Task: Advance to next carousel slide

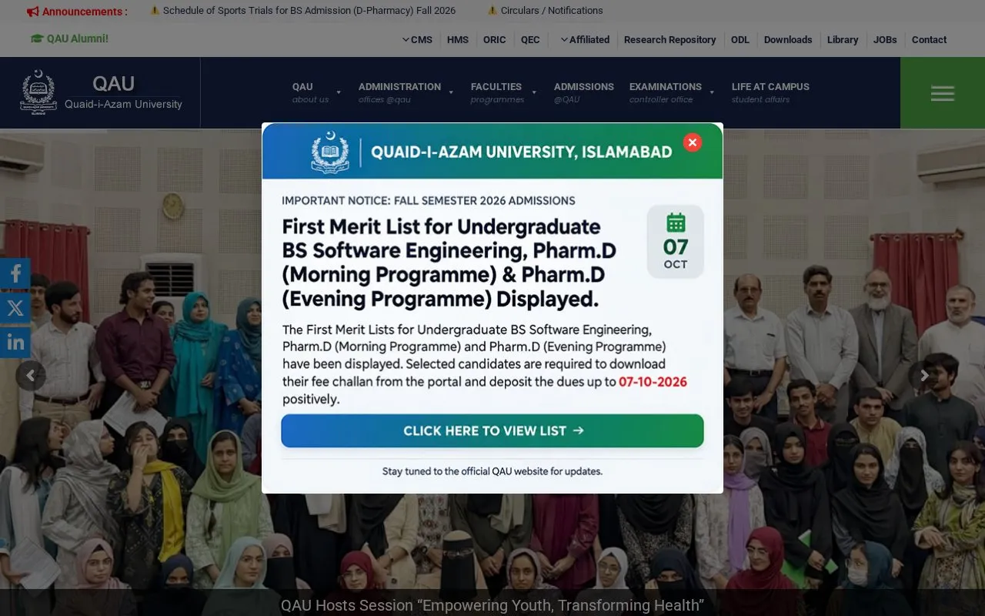Action: tap(924, 376)
